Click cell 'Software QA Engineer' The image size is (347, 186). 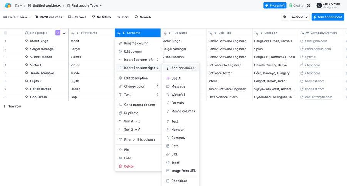229,65
